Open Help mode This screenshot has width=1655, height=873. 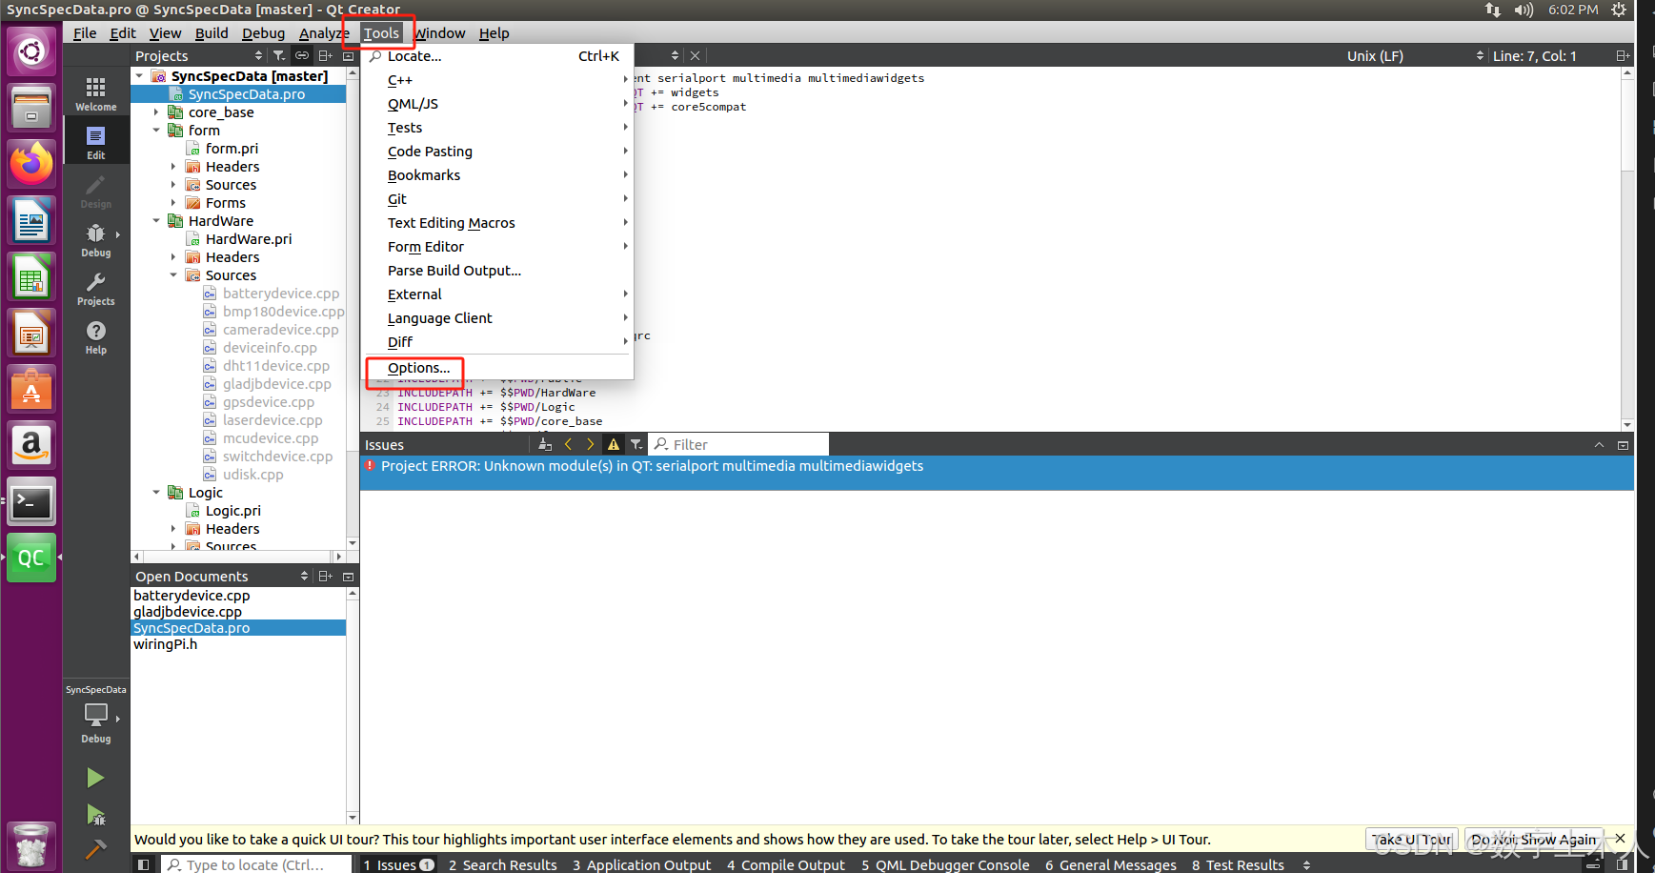pos(95,336)
